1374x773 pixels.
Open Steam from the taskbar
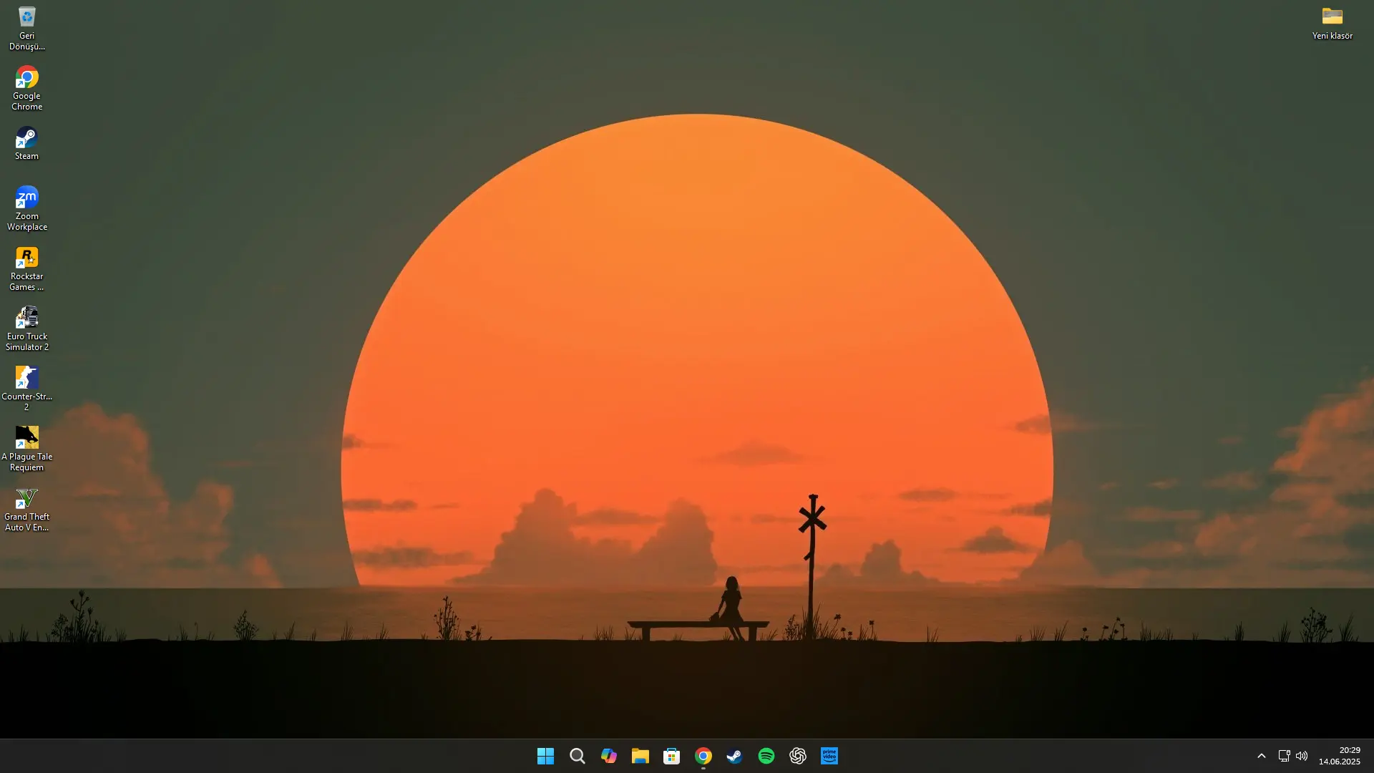734,756
